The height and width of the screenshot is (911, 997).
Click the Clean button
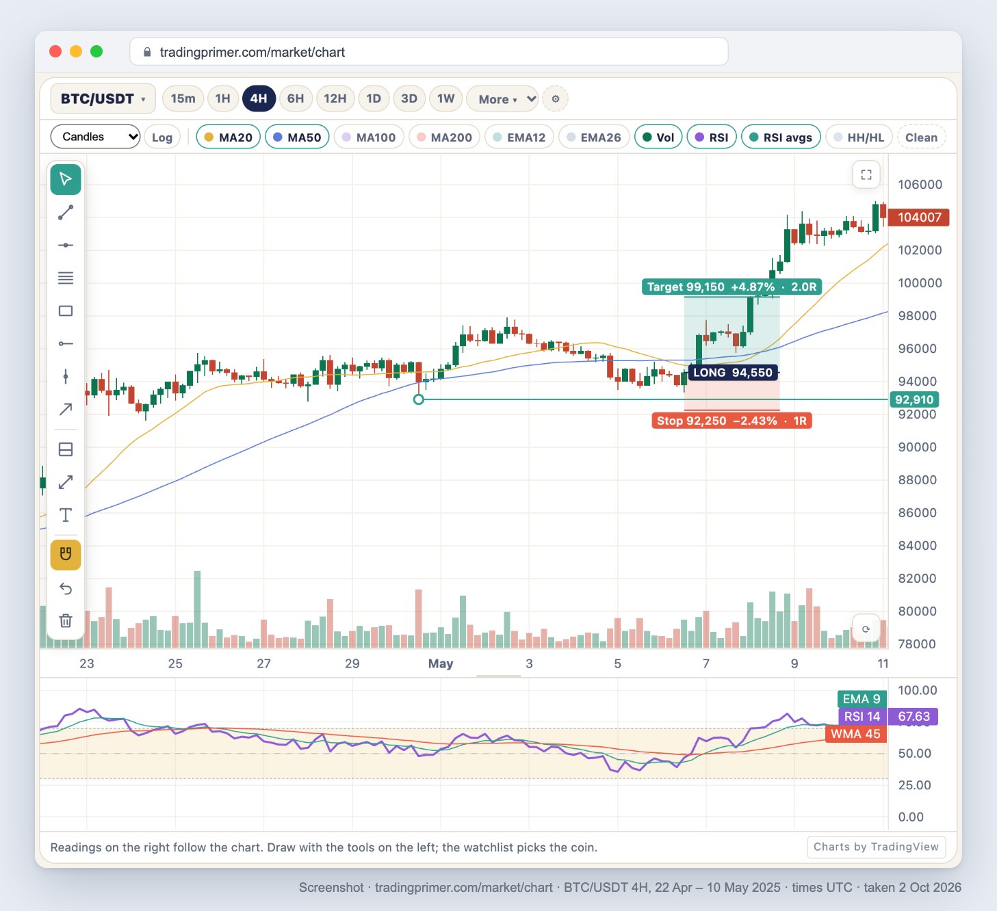(921, 137)
